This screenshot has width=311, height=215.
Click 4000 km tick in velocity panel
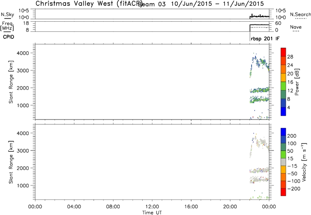click(x=23, y=133)
